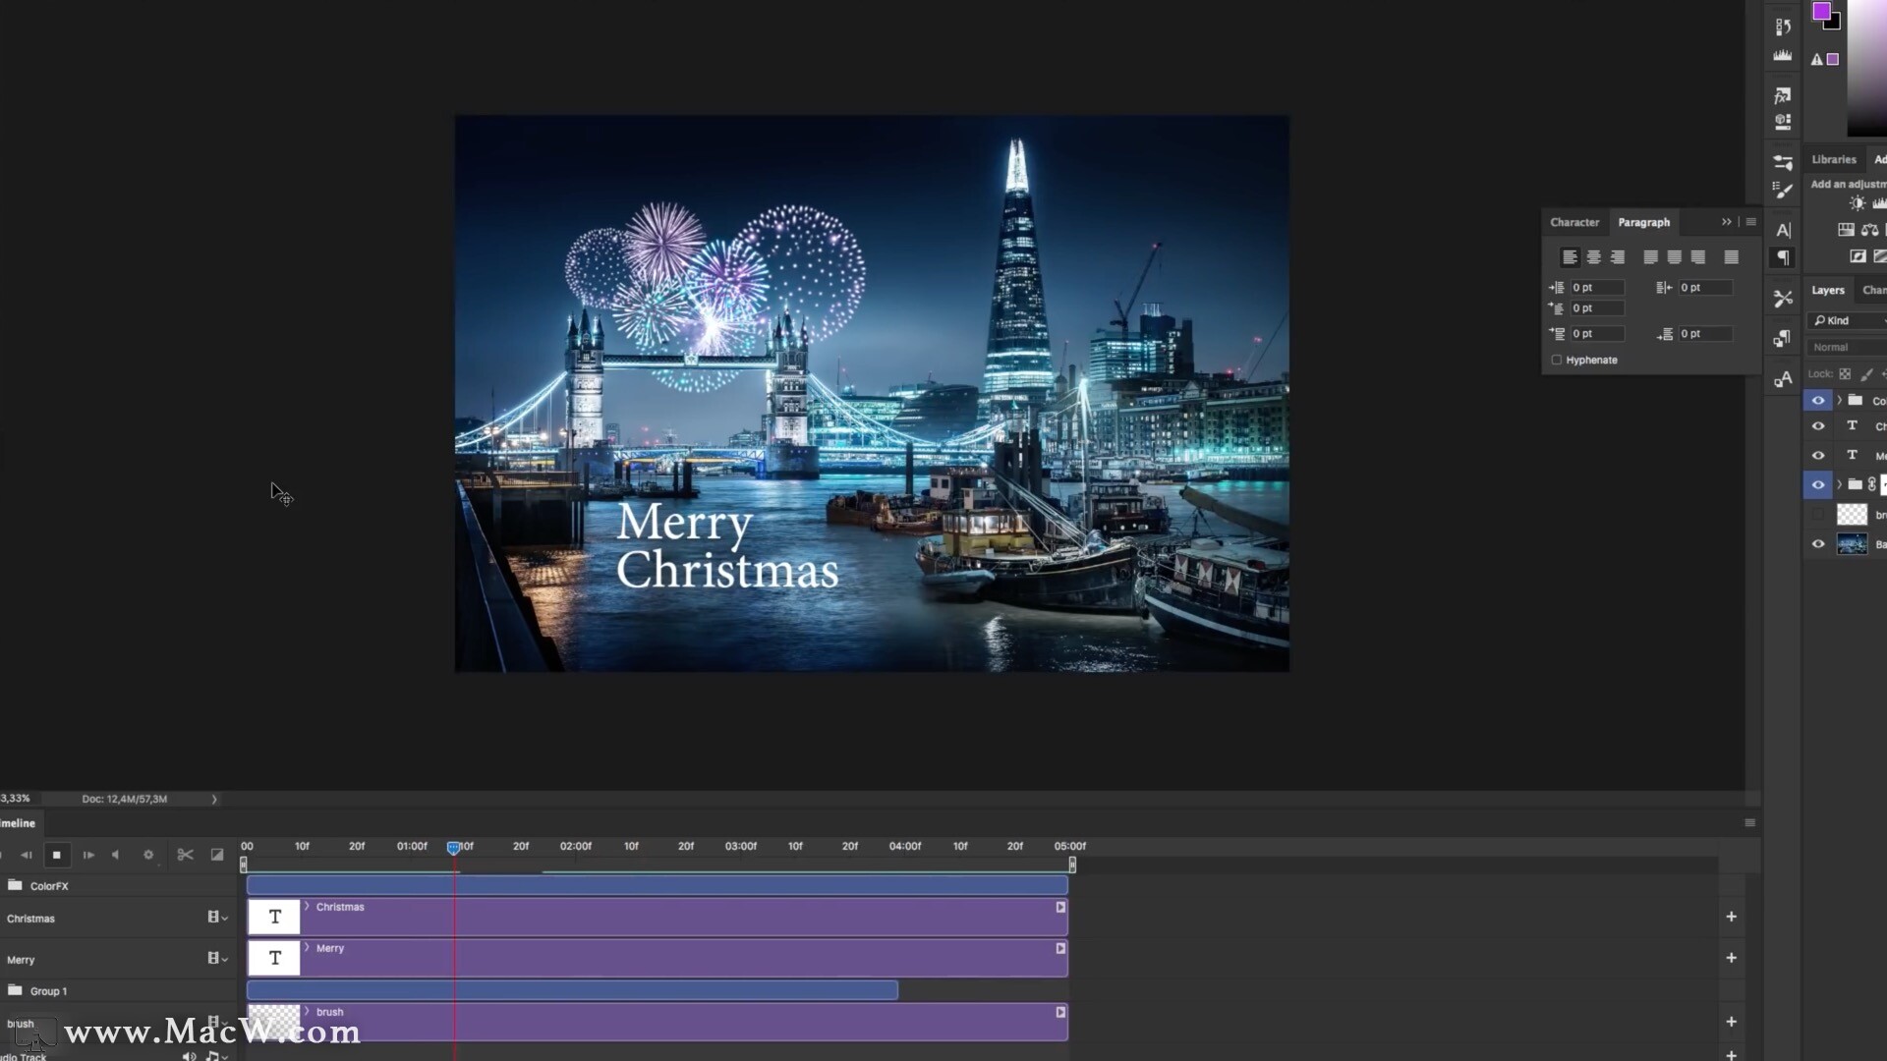This screenshot has width=1887, height=1061.
Task: Enable the Hyphenate checkbox
Action: (x=1556, y=360)
